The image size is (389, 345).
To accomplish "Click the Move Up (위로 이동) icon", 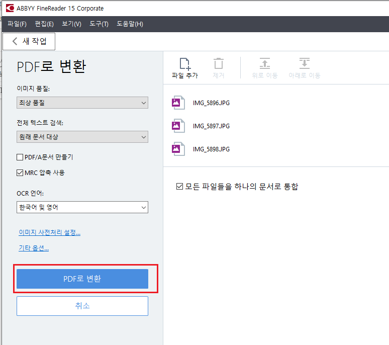I will pyautogui.click(x=265, y=63).
